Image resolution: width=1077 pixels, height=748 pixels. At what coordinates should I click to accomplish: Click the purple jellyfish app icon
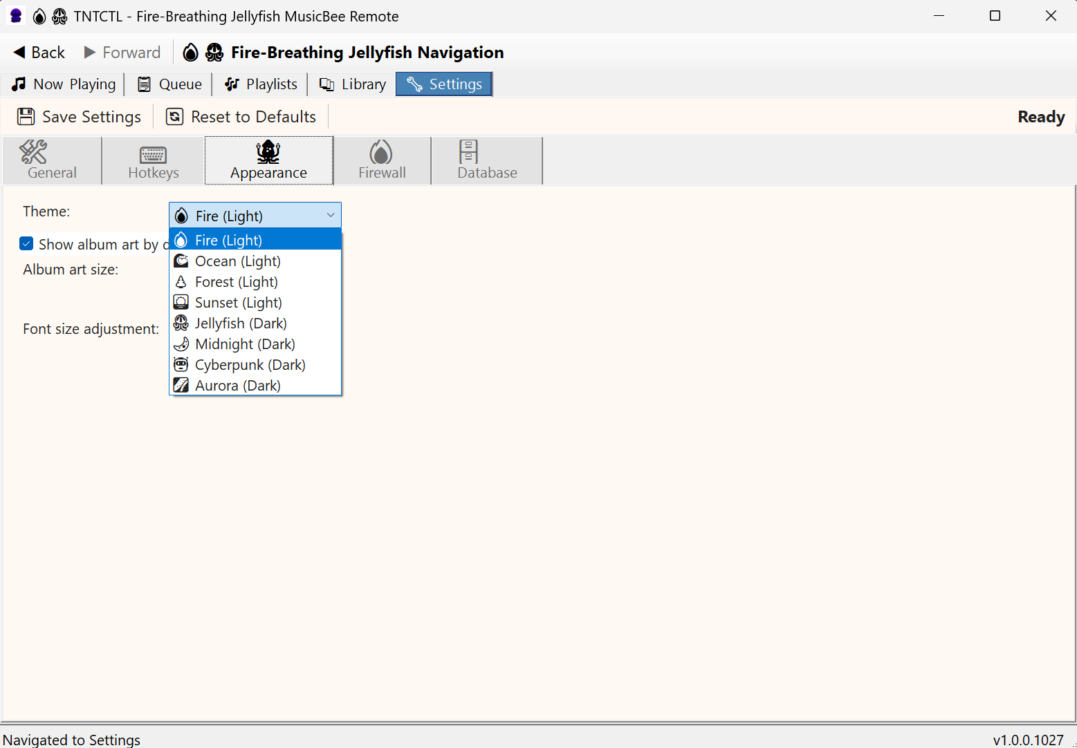(15, 16)
